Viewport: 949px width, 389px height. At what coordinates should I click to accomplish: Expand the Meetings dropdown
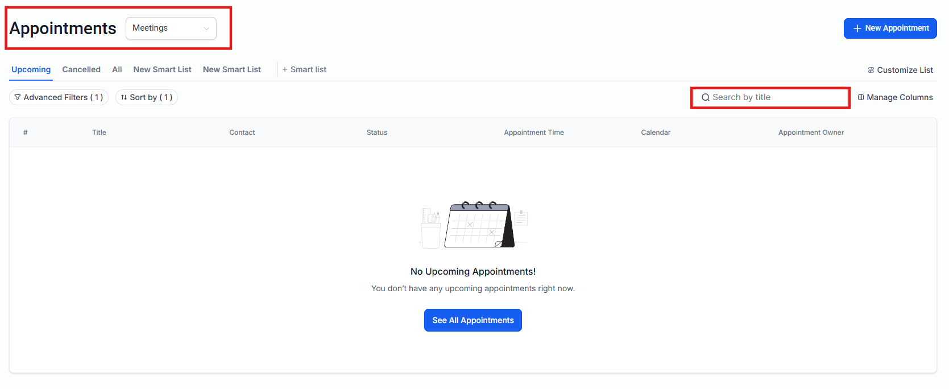click(171, 28)
